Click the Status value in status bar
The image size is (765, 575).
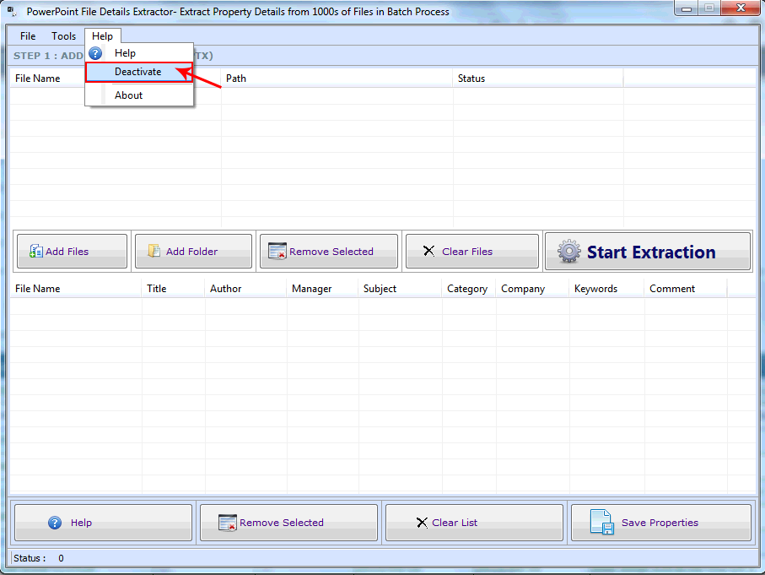coord(61,558)
